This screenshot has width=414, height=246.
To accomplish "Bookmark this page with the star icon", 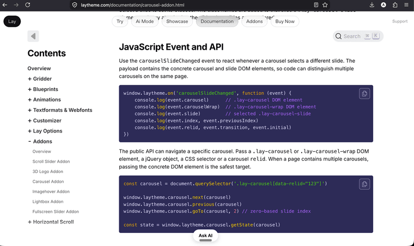I will click(325, 5).
